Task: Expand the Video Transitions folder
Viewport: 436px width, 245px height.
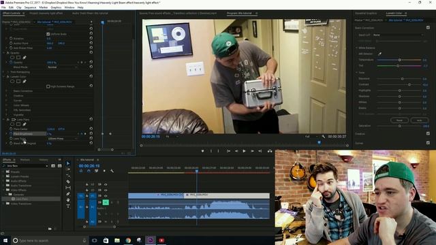Action: 3,203
